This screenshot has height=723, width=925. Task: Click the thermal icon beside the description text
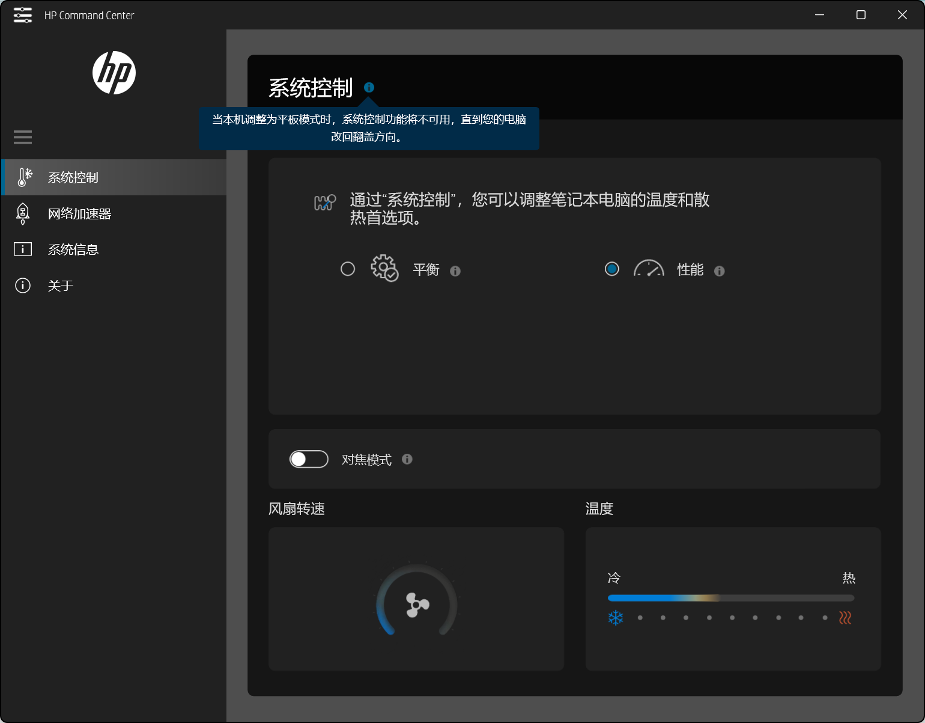click(x=325, y=203)
